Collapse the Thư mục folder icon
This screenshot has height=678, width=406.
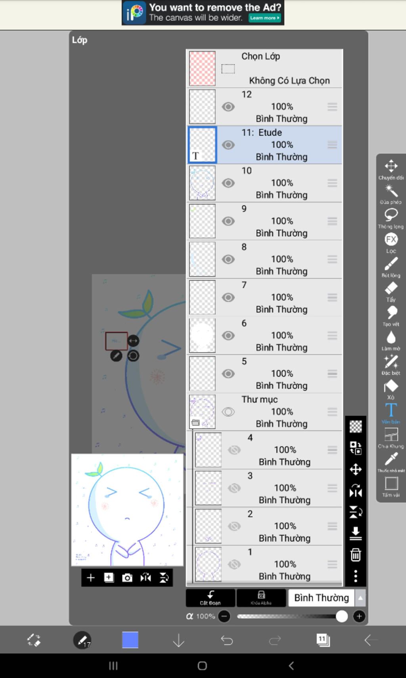195,423
